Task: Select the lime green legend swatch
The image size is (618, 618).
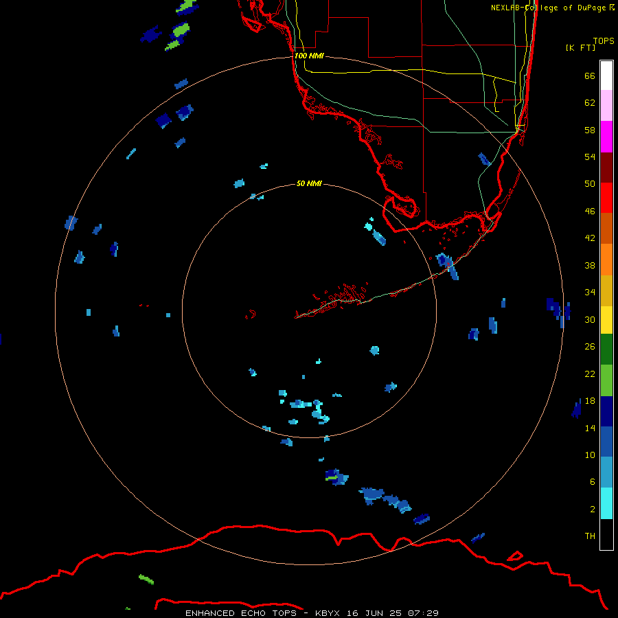Action: click(606, 380)
